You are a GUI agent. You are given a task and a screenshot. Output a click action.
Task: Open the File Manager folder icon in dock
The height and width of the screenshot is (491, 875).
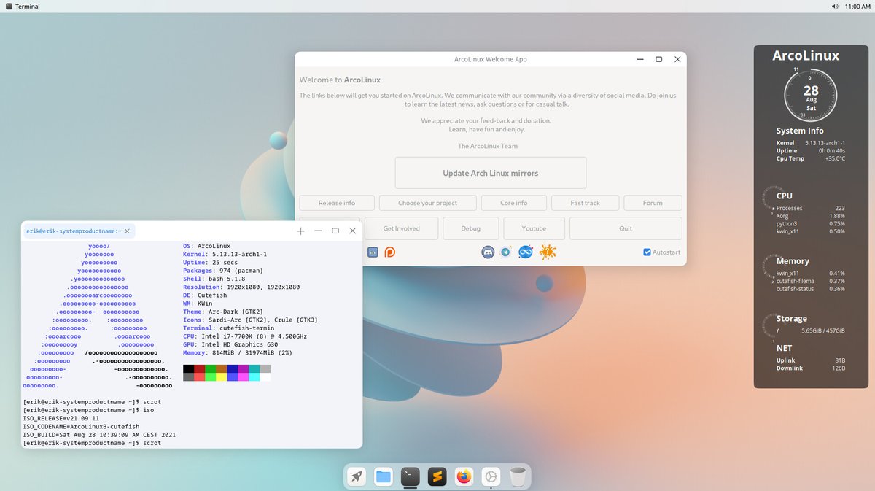tap(384, 476)
